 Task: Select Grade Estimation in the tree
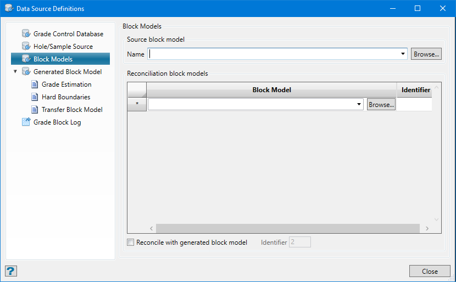click(x=66, y=84)
